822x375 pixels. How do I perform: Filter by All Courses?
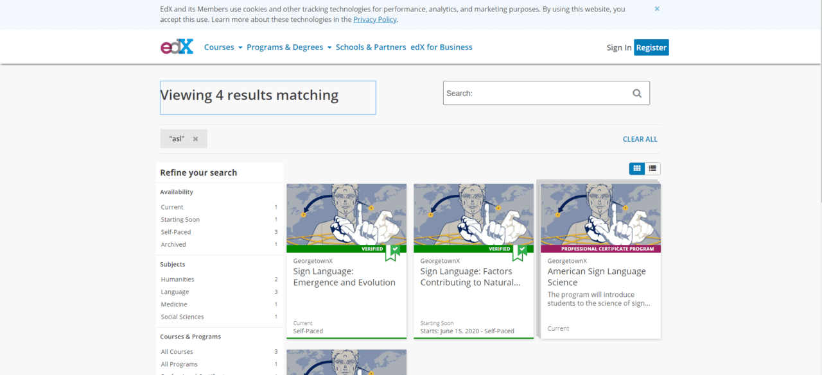coord(219,351)
